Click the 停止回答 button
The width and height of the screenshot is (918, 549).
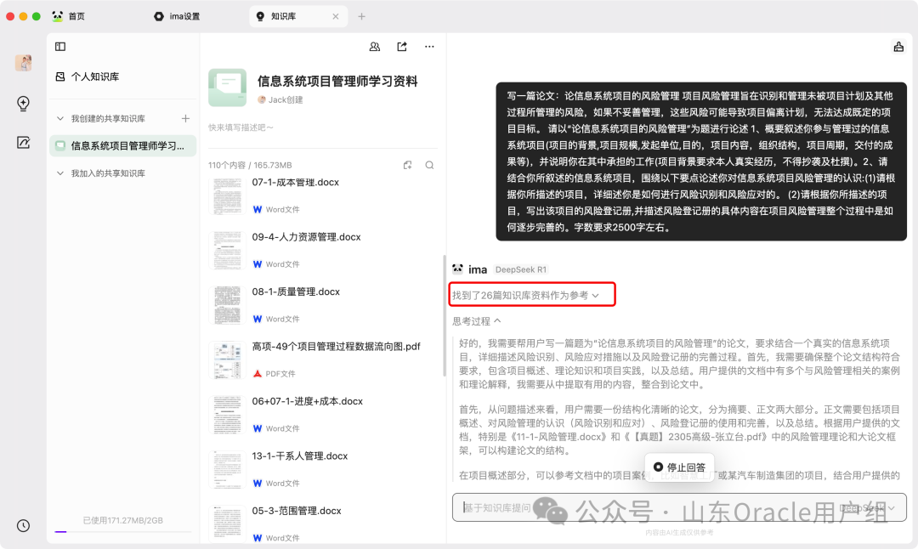[x=679, y=467]
